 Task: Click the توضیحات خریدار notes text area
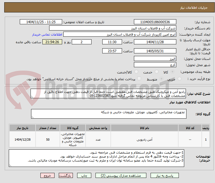[96, 158]
